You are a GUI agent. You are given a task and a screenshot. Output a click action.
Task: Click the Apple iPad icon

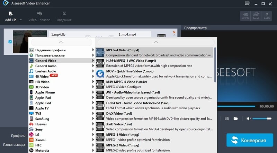pos(31,98)
